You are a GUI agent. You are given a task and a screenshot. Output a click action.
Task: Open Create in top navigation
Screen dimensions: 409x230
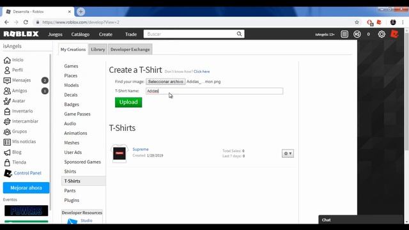(105, 34)
